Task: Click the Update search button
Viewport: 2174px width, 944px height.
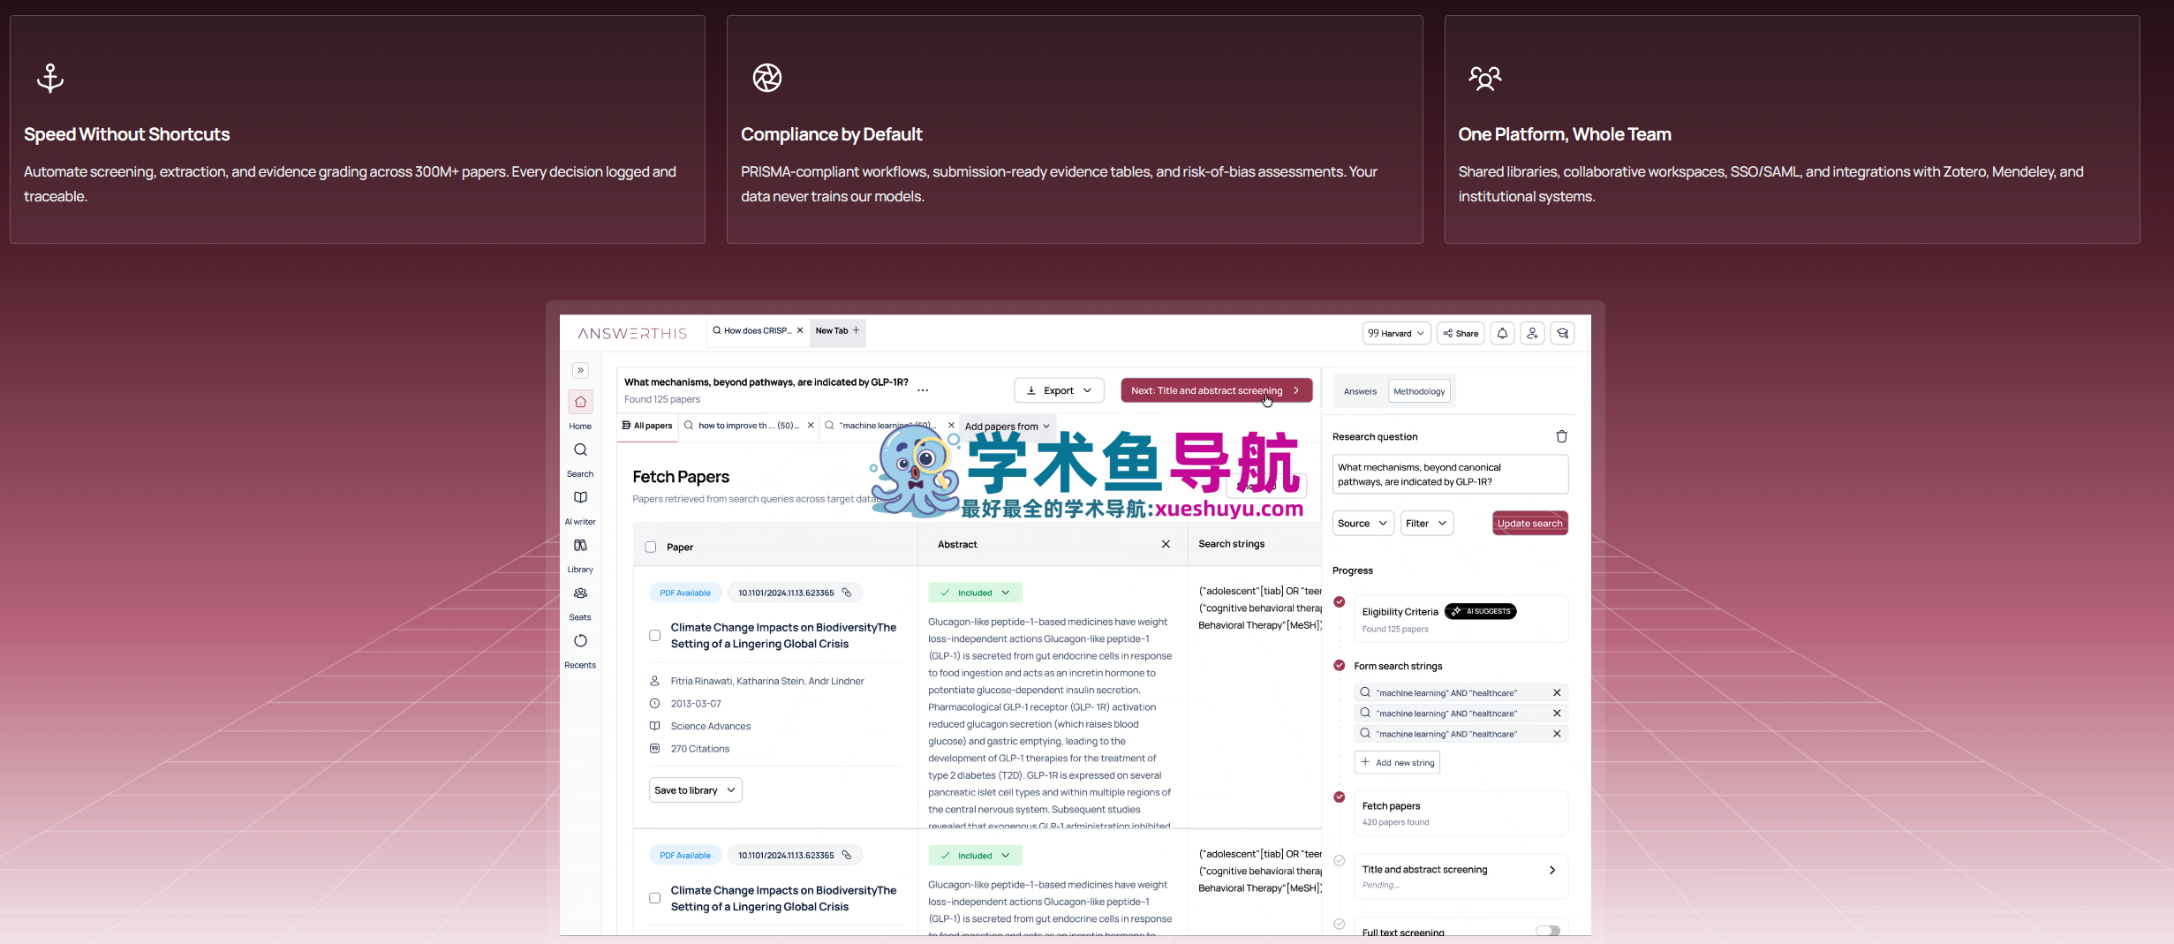Action: 1529,523
